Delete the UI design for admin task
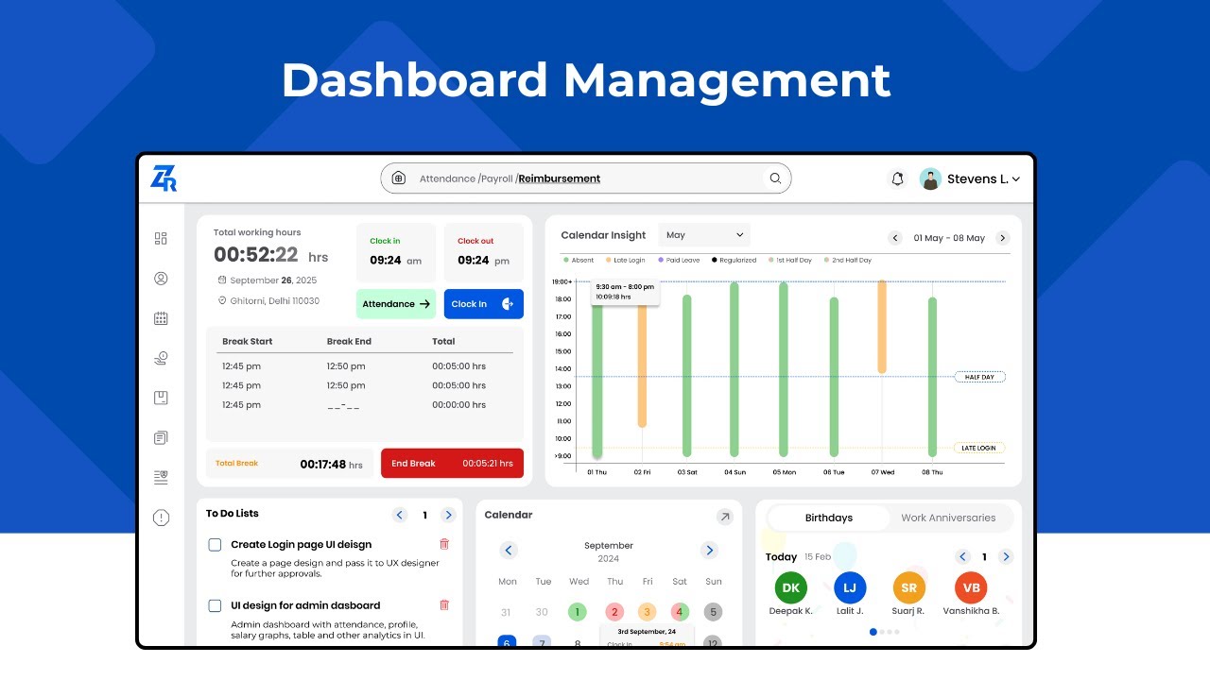This screenshot has width=1210, height=680. coord(444,605)
